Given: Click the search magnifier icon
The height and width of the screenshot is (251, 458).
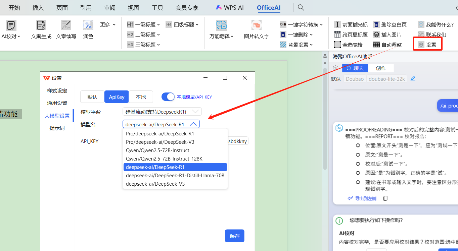Looking at the screenshot, I should (301, 7).
